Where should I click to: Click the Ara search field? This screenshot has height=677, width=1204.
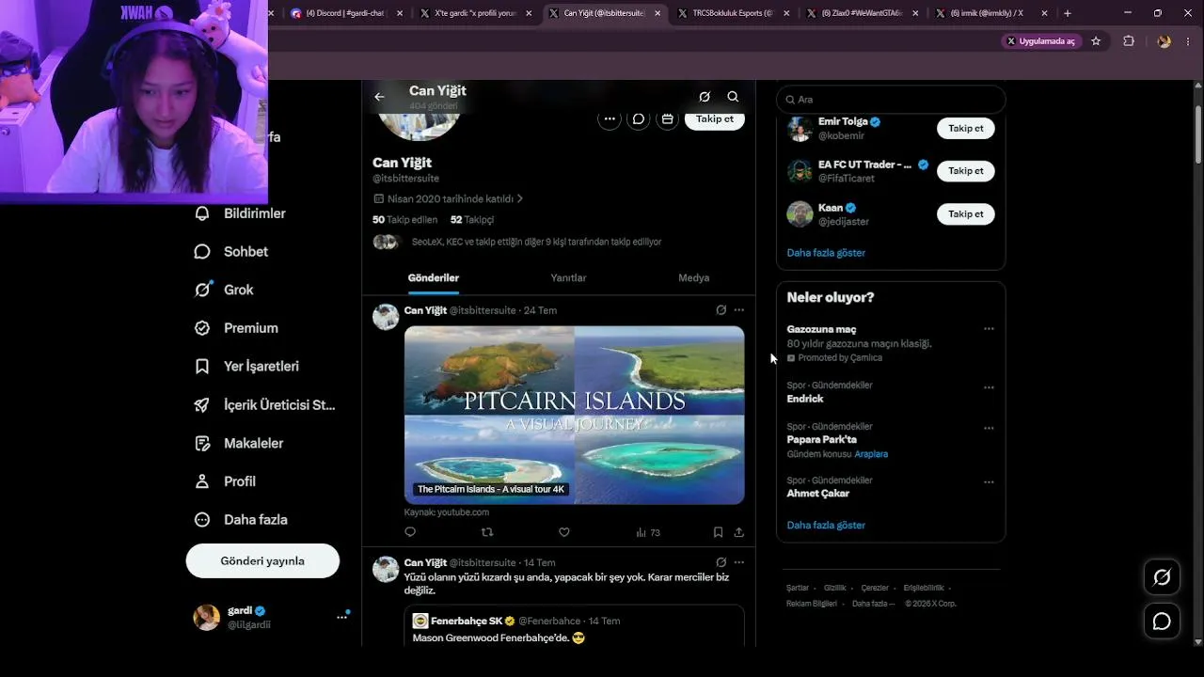[891, 100]
